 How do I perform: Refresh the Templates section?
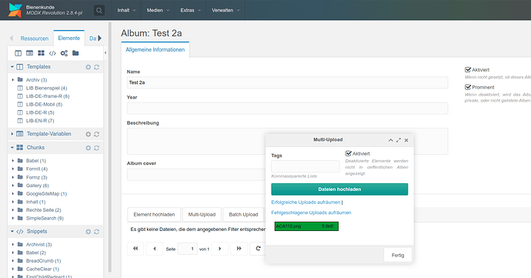click(96, 67)
